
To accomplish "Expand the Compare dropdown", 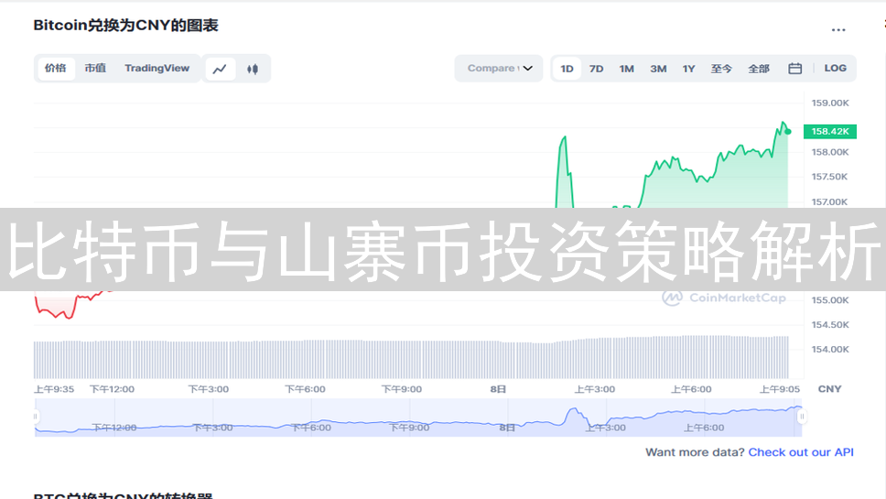I will click(x=499, y=69).
